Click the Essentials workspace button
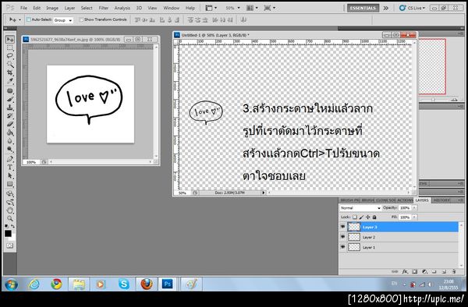 pos(363,8)
